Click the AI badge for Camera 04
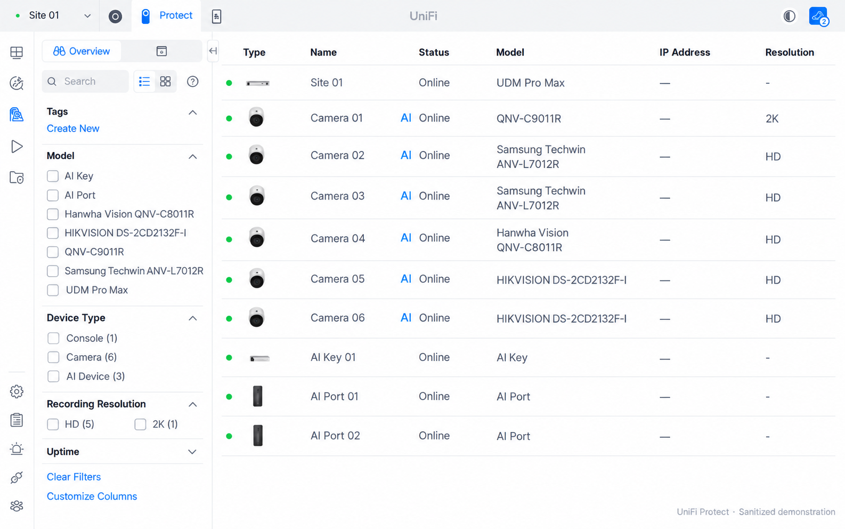Viewport: 845px width, 529px height. pyautogui.click(x=406, y=238)
